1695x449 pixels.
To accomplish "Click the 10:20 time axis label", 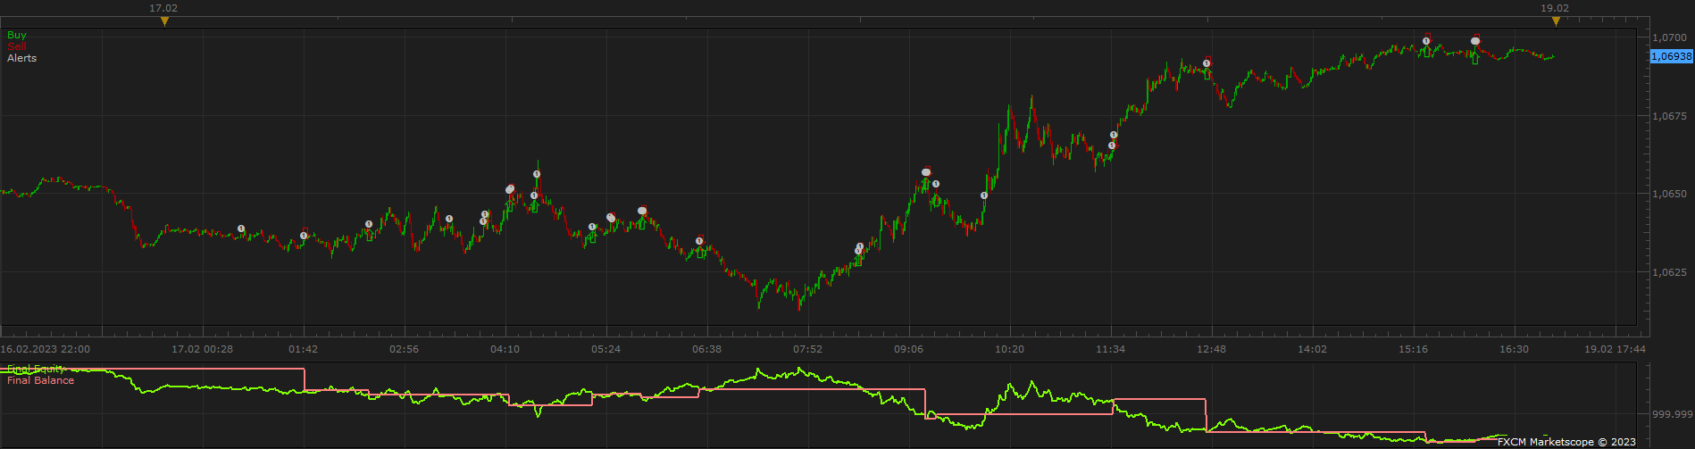I will 1009,349.
